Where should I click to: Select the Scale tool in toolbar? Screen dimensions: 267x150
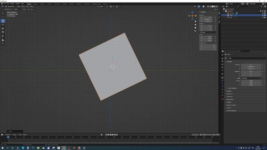point(3,28)
